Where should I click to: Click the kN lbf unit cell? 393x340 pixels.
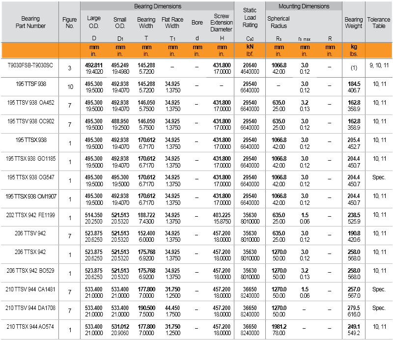coord(250,50)
